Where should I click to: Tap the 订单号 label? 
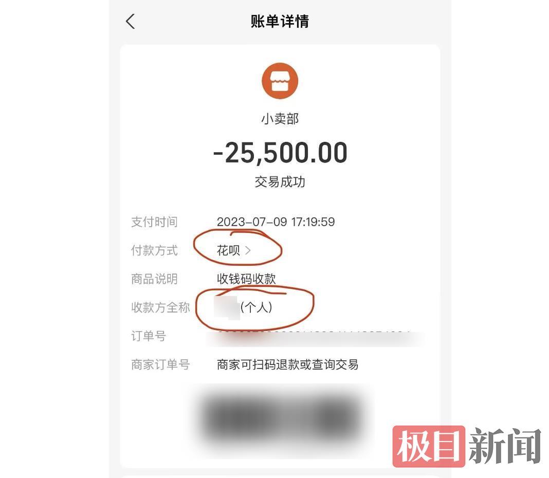(x=149, y=336)
